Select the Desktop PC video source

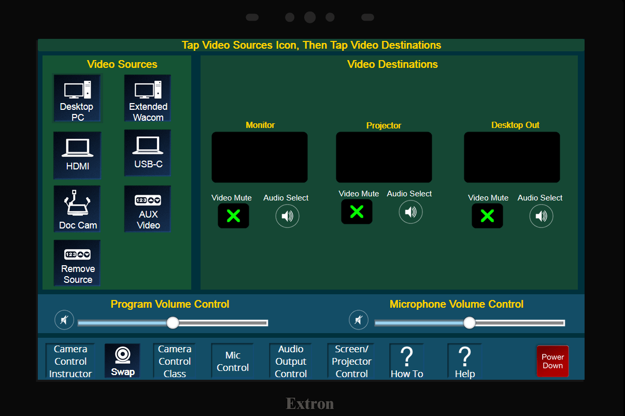click(x=77, y=98)
